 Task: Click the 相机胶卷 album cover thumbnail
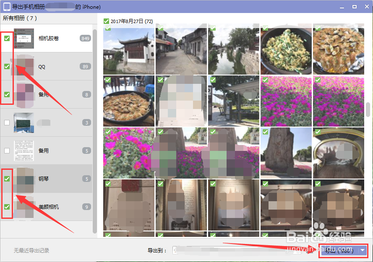pyautogui.click(x=24, y=38)
